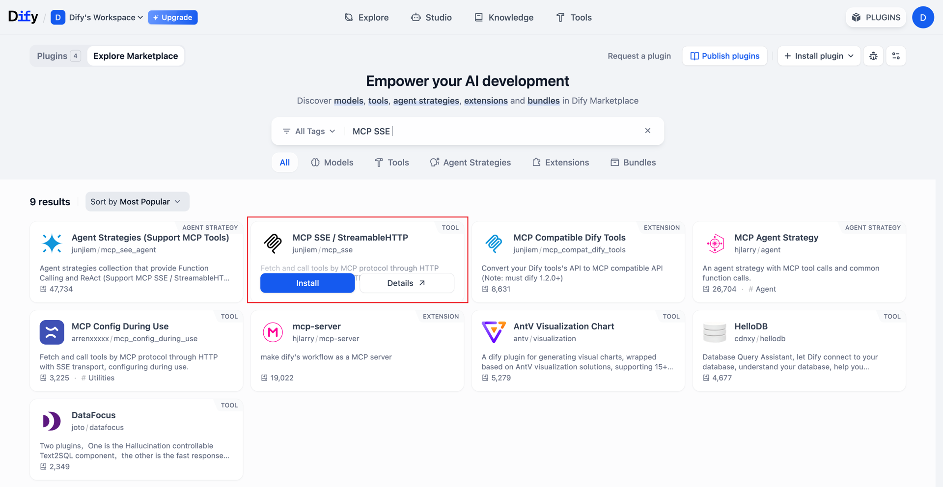The width and height of the screenshot is (943, 487).
Task: Select the Plugins tab
Action: point(58,56)
